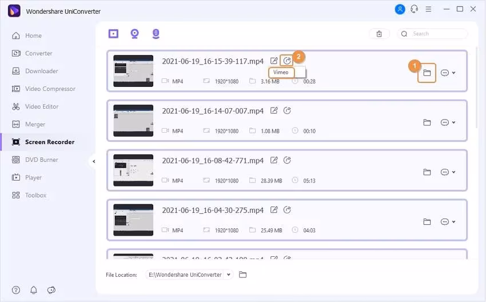The image size is (486, 302).
Task: Open folder for 2021-06-19_16-14-07-007.mp4
Action: click(427, 122)
